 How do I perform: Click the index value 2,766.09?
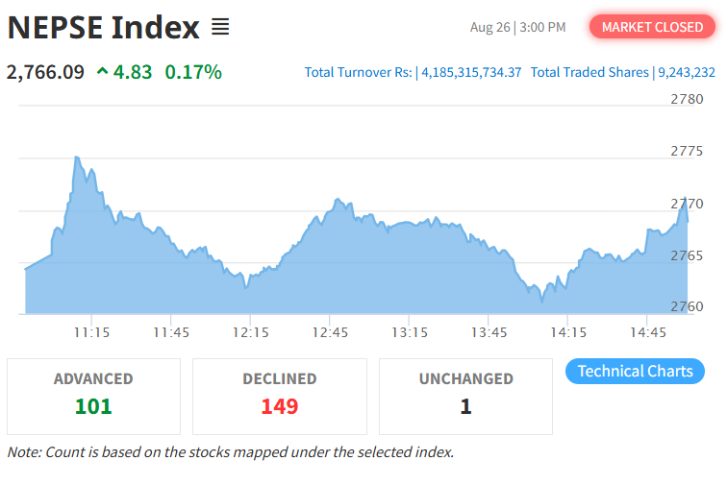(x=45, y=72)
